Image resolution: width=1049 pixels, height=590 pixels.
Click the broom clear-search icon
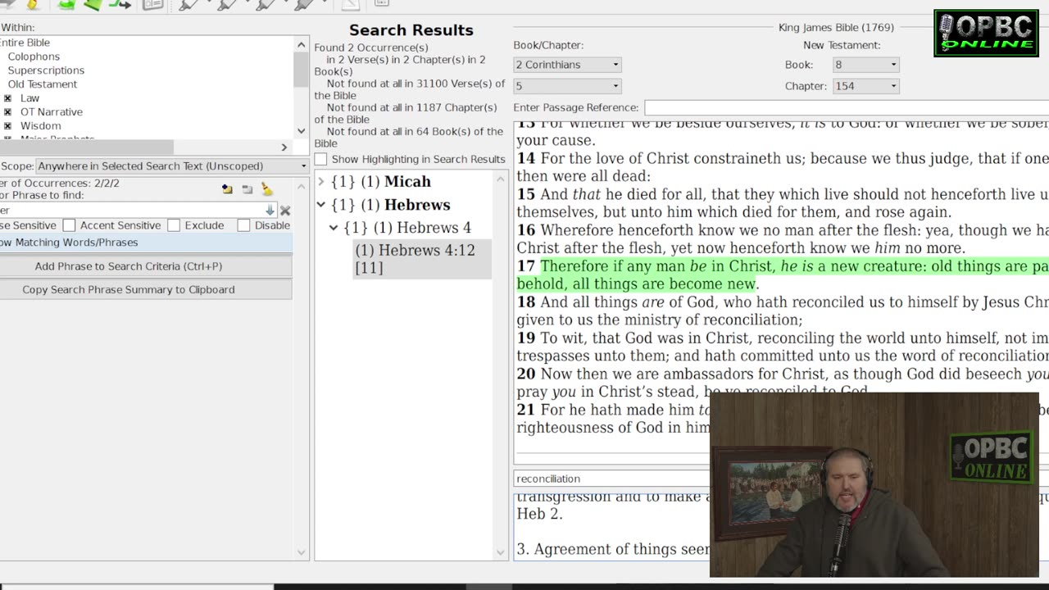point(267,189)
